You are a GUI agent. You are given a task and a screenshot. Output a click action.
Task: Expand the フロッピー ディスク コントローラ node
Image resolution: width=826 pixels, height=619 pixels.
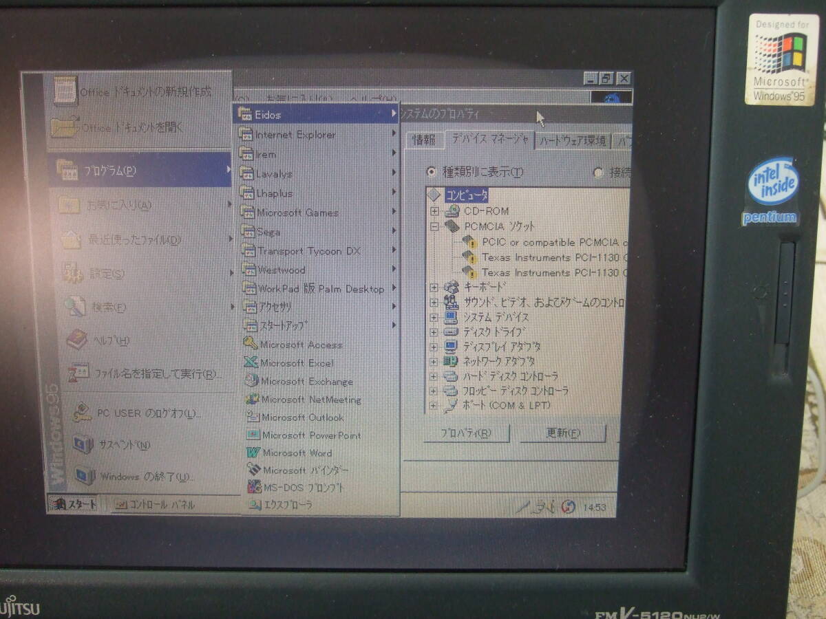(x=434, y=391)
